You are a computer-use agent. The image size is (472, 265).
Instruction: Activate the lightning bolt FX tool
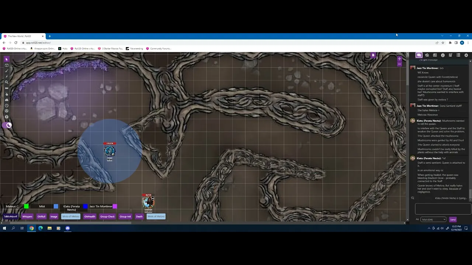(x=7, y=77)
